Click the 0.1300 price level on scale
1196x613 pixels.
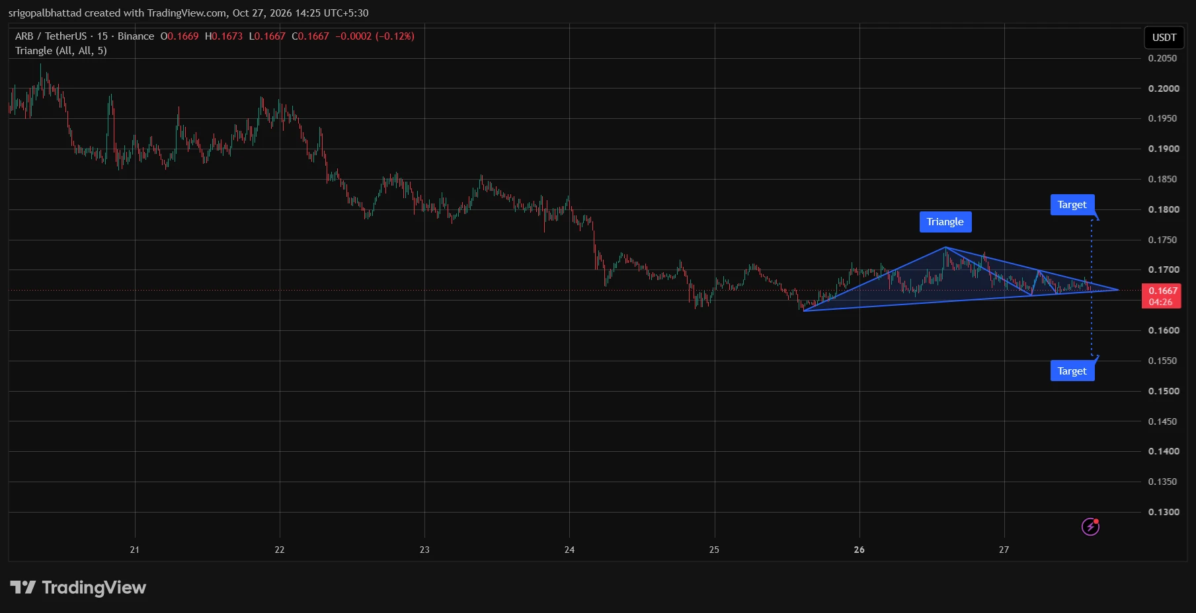click(1163, 512)
